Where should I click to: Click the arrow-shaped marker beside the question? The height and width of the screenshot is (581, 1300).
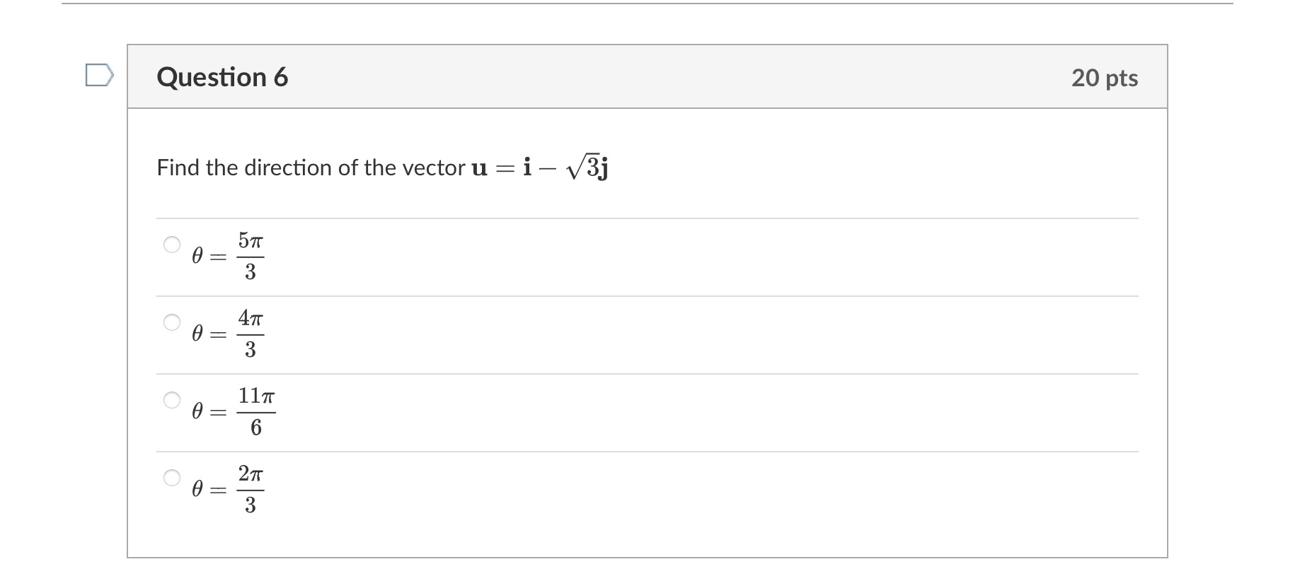click(101, 74)
